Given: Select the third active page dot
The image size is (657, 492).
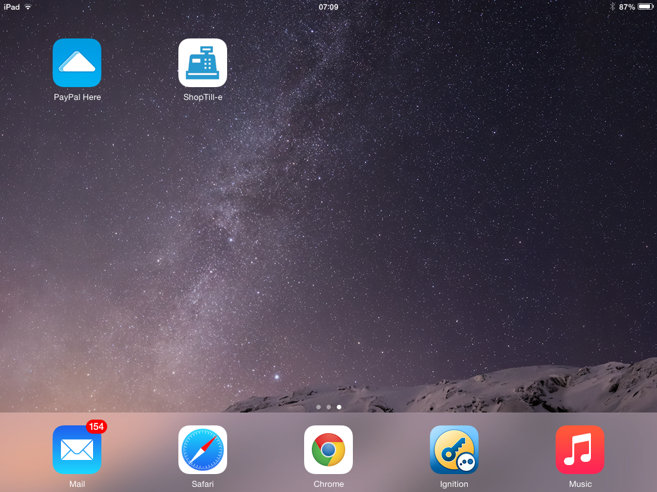Looking at the screenshot, I should (x=339, y=407).
